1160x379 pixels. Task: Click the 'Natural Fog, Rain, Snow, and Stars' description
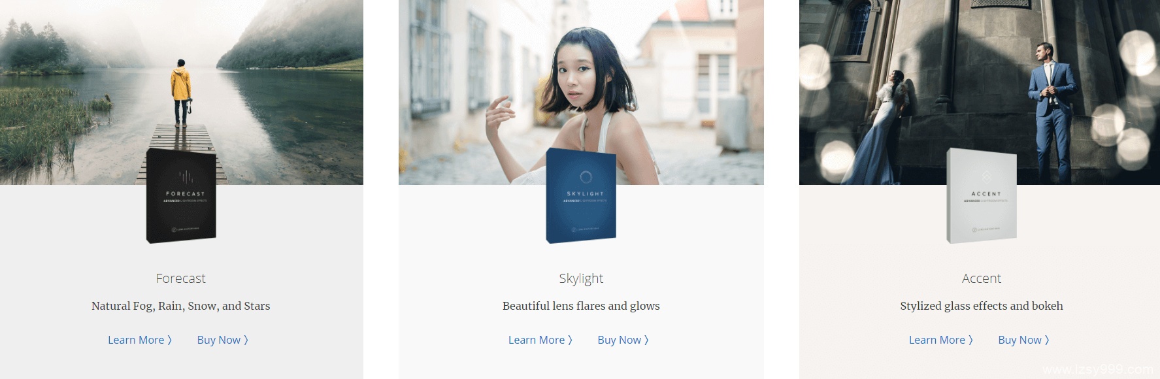point(181,306)
